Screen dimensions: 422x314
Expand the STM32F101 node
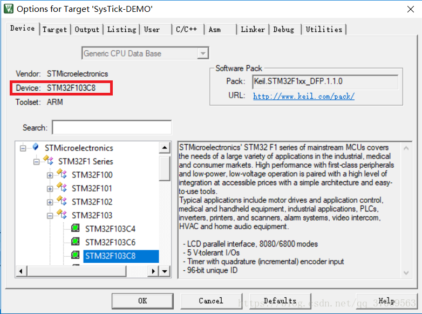pyautogui.click(x=50, y=189)
